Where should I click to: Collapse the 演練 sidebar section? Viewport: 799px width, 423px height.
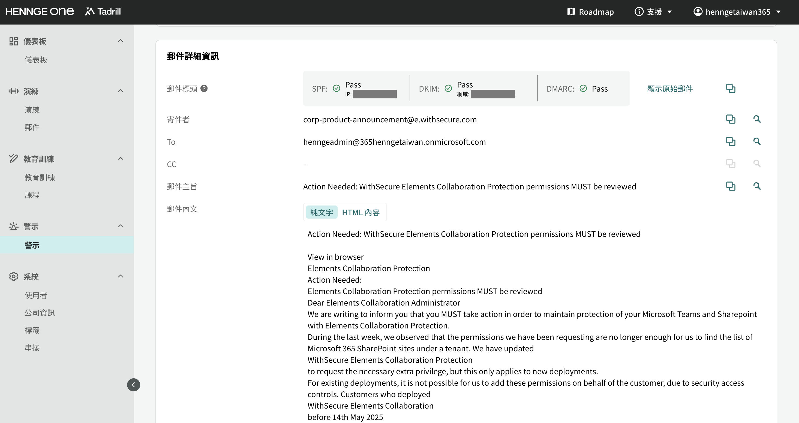pos(121,91)
